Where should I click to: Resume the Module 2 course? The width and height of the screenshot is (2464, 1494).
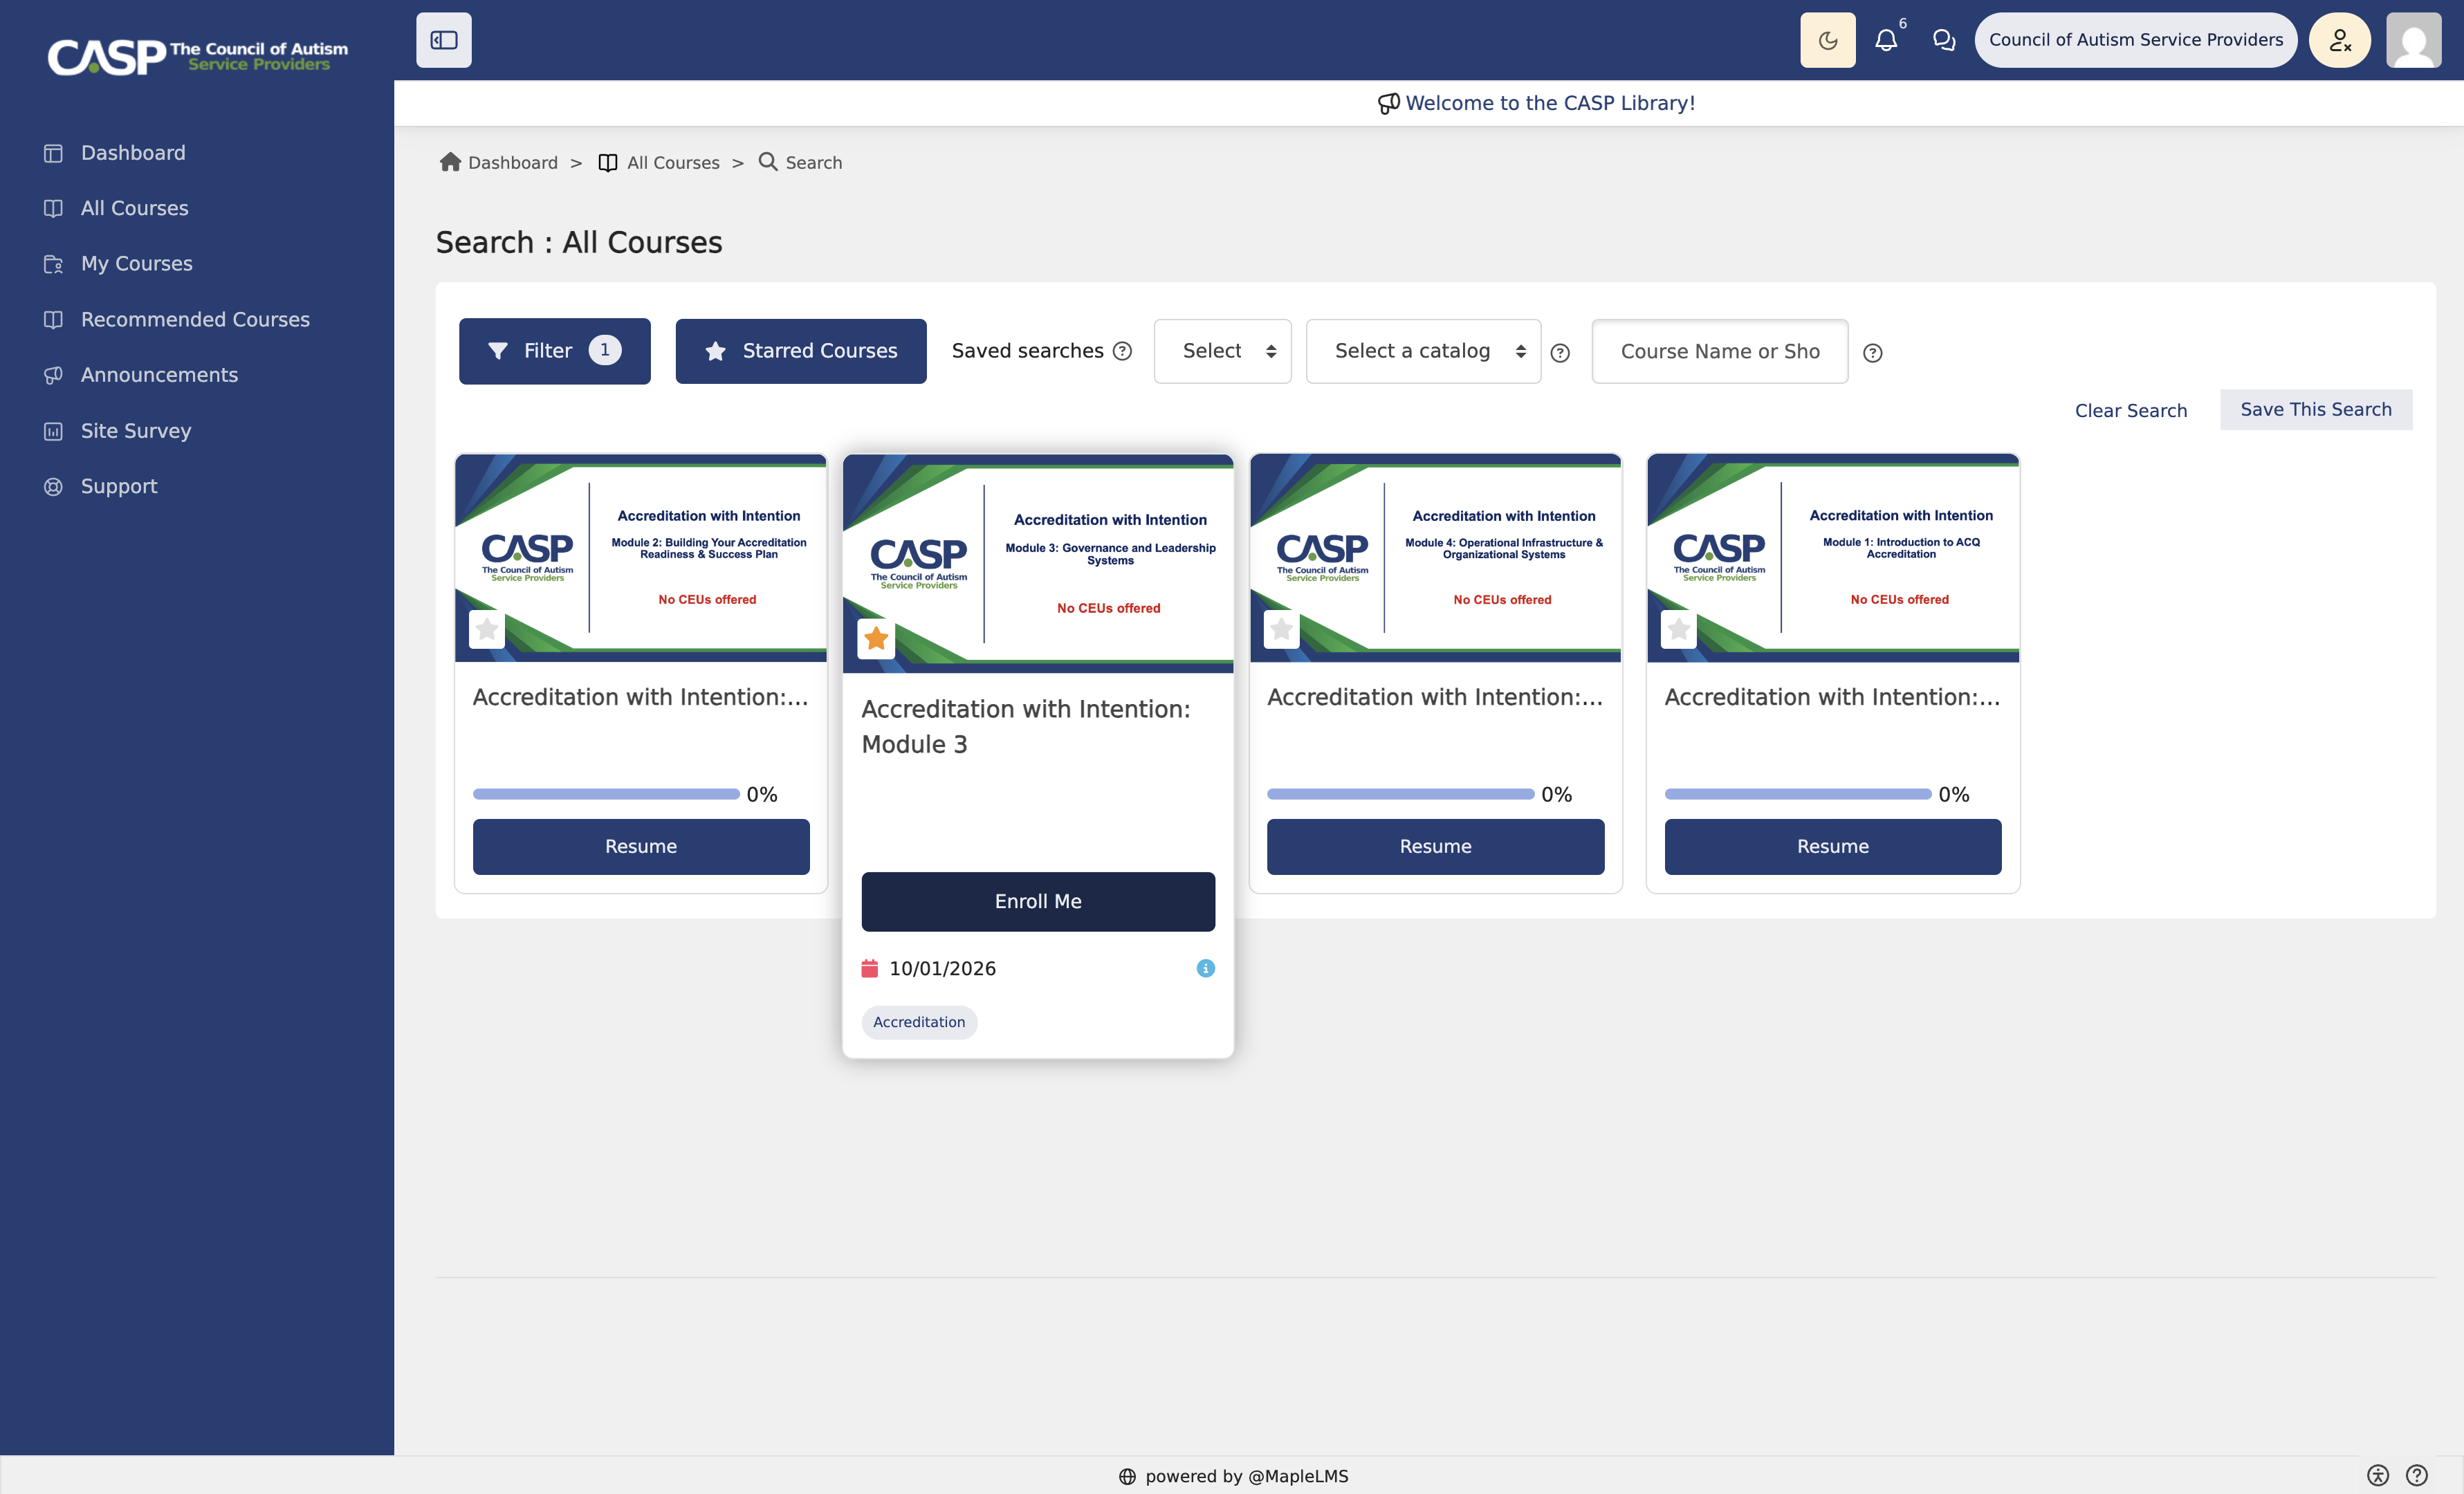click(x=641, y=847)
